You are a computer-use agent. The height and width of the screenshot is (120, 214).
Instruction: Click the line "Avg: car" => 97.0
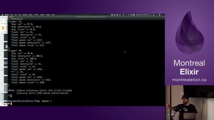(x=22, y=24)
